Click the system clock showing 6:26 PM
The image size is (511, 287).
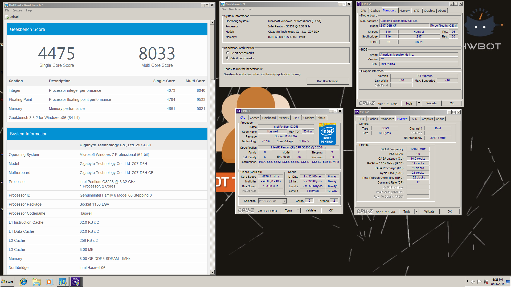497,280
